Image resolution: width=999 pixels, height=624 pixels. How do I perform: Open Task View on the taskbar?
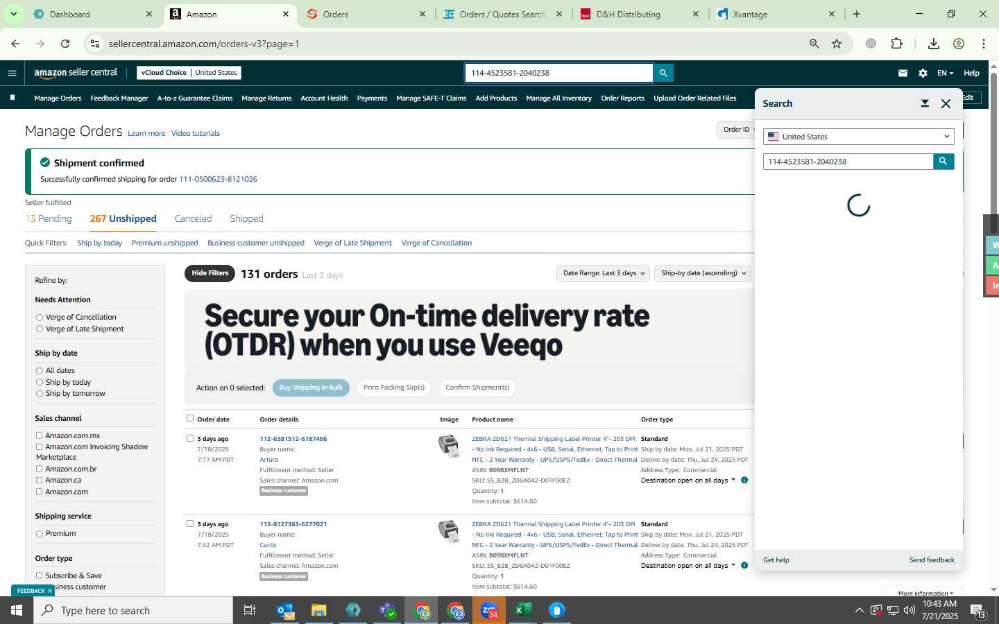click(x=250, y=610)
